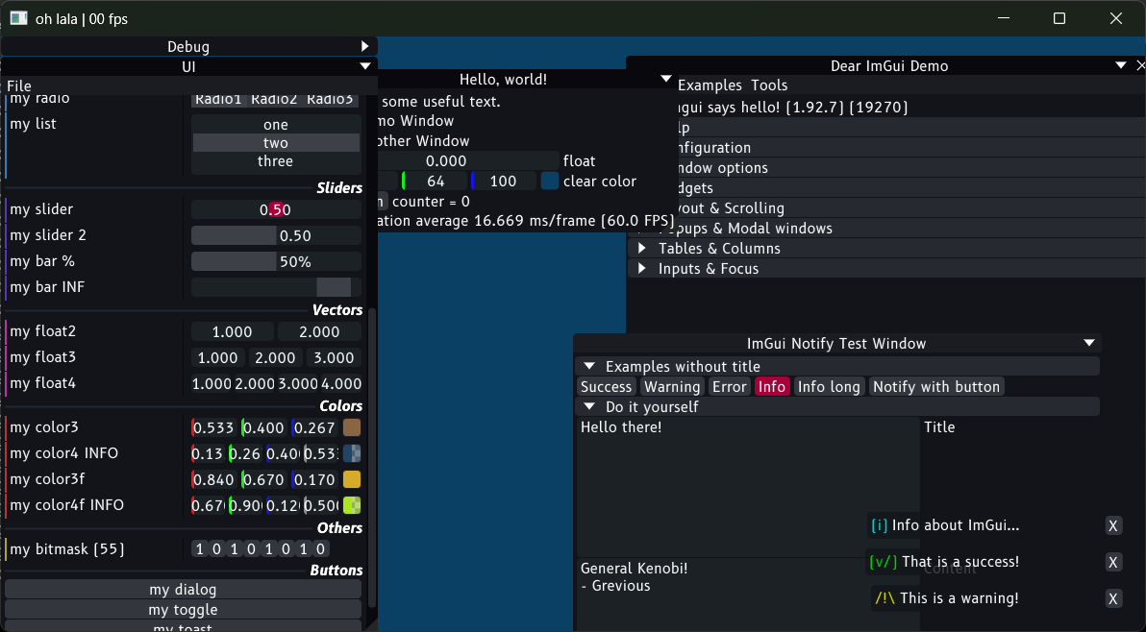
Task: Select 'three' in my list
Action: coord(276,161)
